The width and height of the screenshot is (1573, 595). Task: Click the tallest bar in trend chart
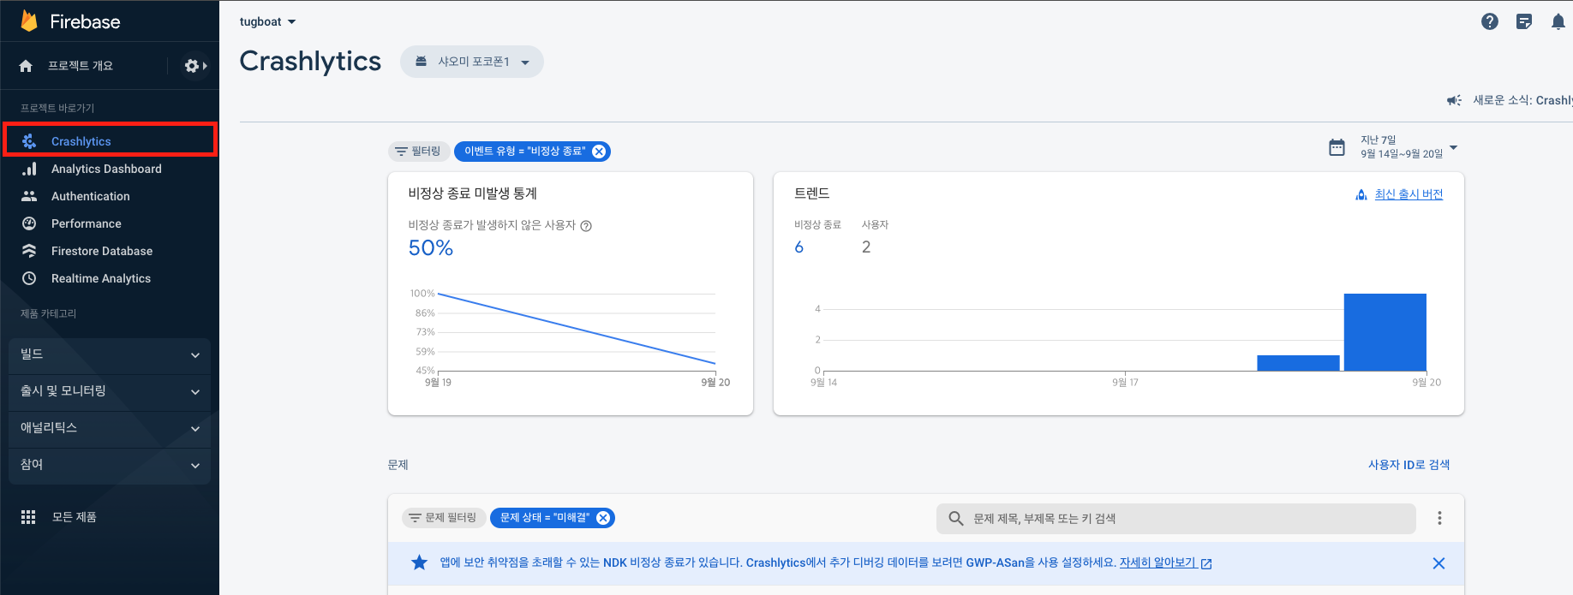point(1385,332)
